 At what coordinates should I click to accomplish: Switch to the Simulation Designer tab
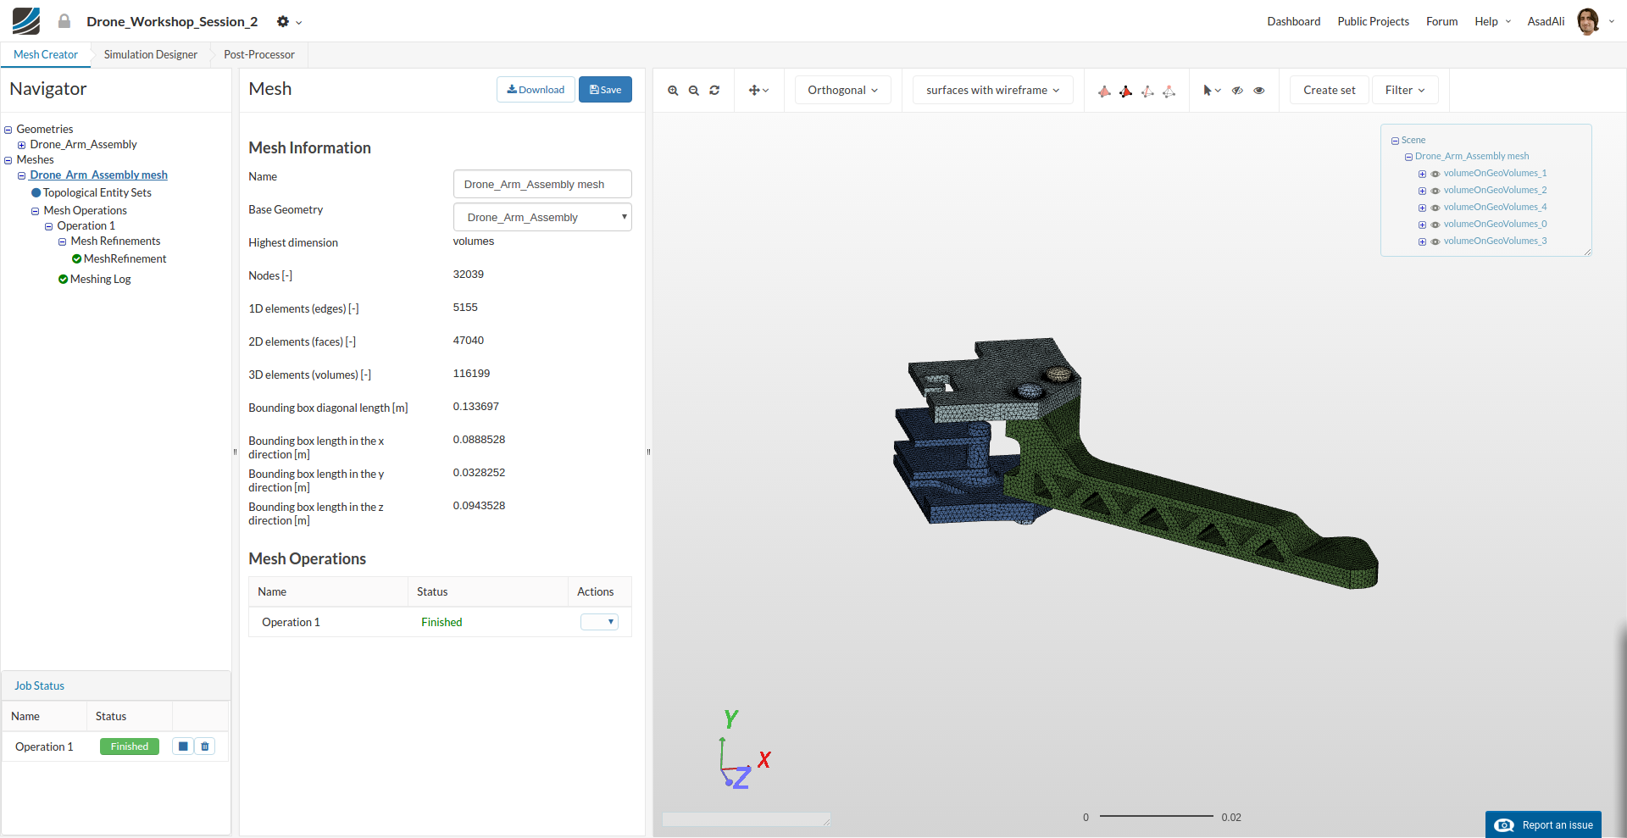[x=151, y=55]
